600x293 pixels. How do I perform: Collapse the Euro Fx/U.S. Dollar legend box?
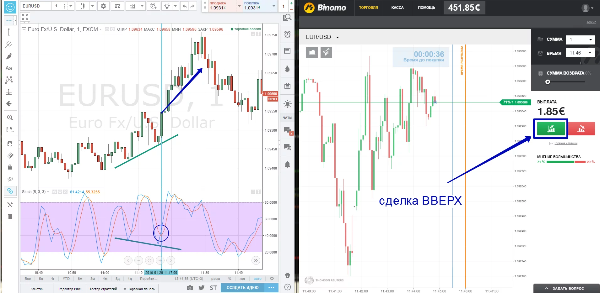pos(24,29)
